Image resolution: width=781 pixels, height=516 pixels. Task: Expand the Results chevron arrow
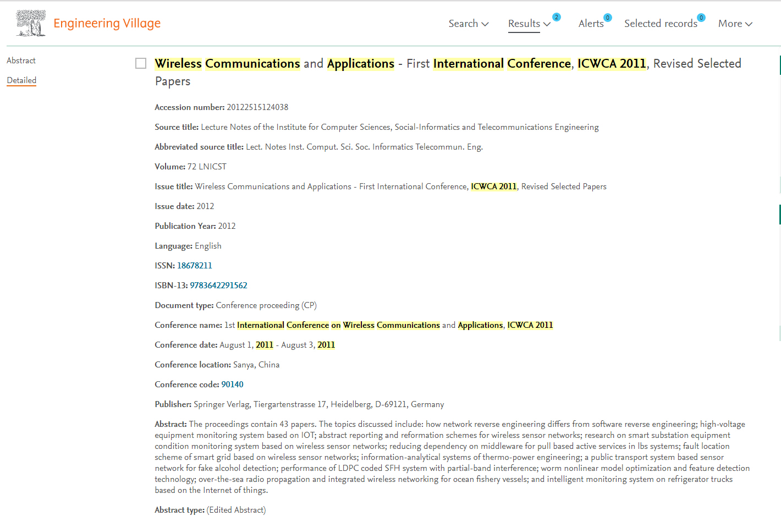point(547,24)
